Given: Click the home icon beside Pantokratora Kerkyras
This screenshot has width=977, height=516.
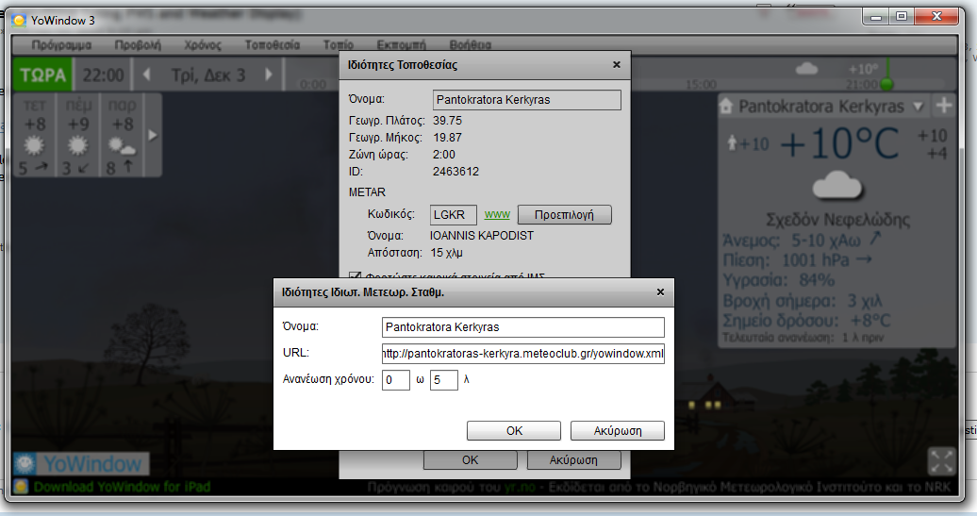Looking at the screenshot, I should point(727,107).
